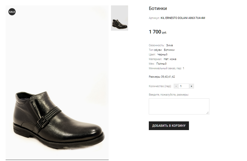Image resolution: width=247 pixels, height=161 pixels.
Task: Click the product title "Ботинки"
Action: point(158,8)
